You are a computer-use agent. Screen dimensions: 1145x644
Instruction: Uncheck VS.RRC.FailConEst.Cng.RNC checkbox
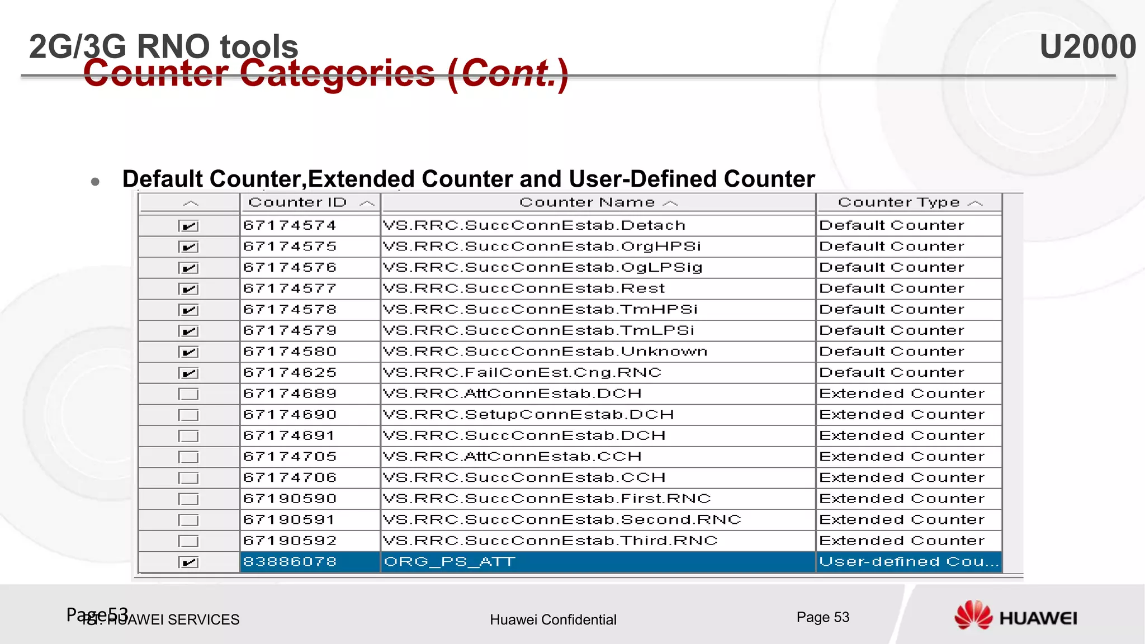pos(188,373)
